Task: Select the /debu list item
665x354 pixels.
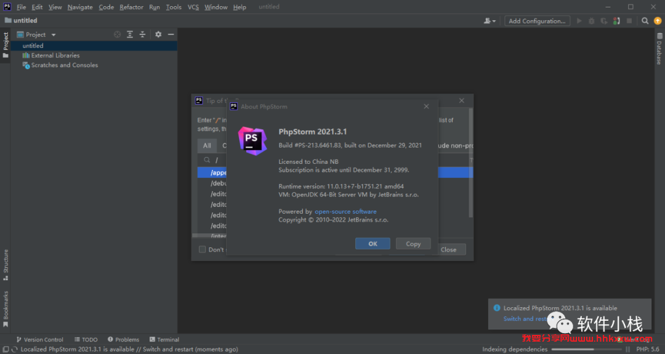Action: [212, 183]
